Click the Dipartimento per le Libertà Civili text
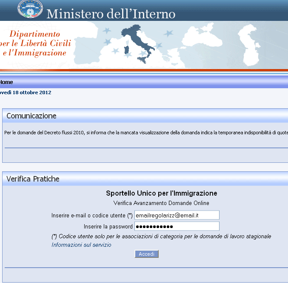288x283 pixels. tap(35, 43)
